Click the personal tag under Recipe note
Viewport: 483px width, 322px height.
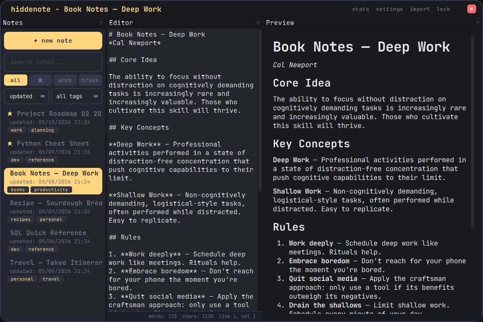point(51,219)
